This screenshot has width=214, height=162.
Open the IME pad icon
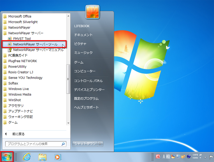(173, 157)
